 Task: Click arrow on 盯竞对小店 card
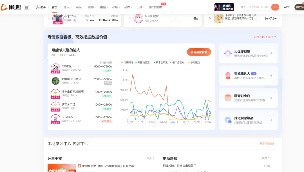[x=271, y=98]
